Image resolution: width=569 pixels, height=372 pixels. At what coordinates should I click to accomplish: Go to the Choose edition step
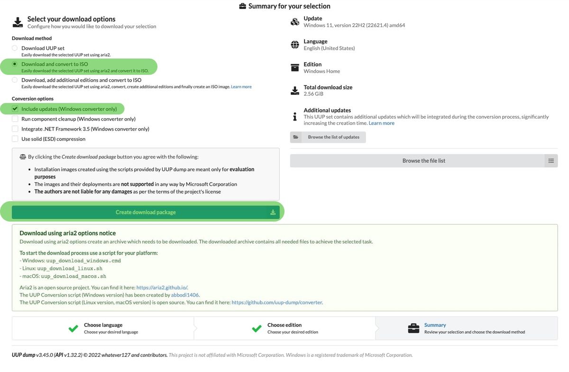pyautogui.click(x=284, y=328)
